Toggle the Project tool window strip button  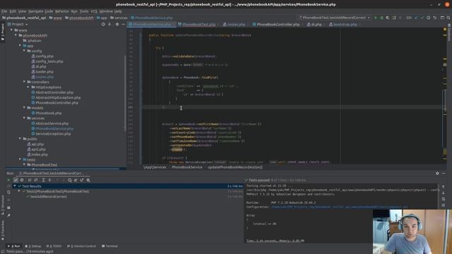coord(3,32)
